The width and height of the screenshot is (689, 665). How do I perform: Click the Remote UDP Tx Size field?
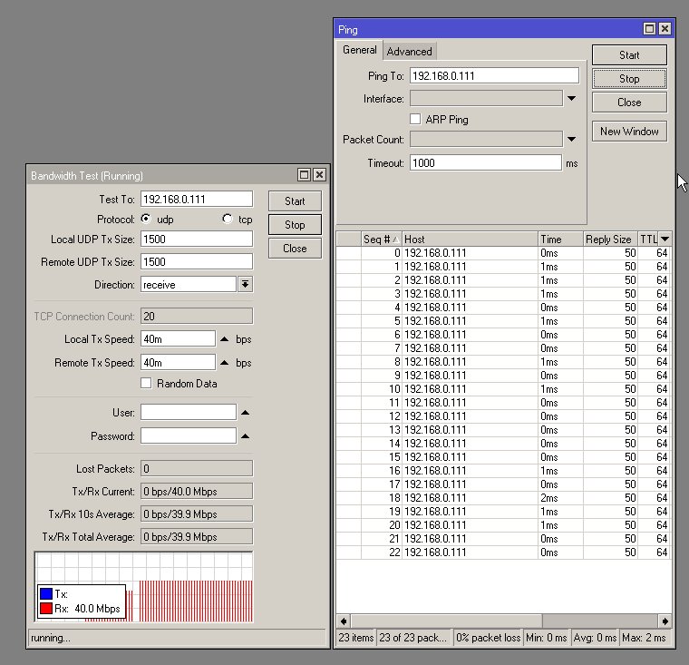197,261
